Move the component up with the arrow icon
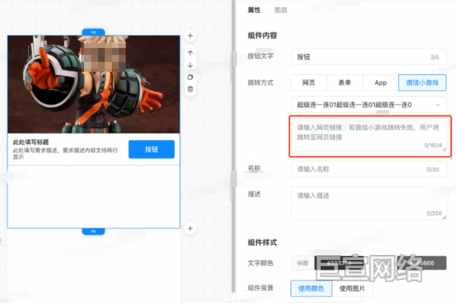 point(190,53)
